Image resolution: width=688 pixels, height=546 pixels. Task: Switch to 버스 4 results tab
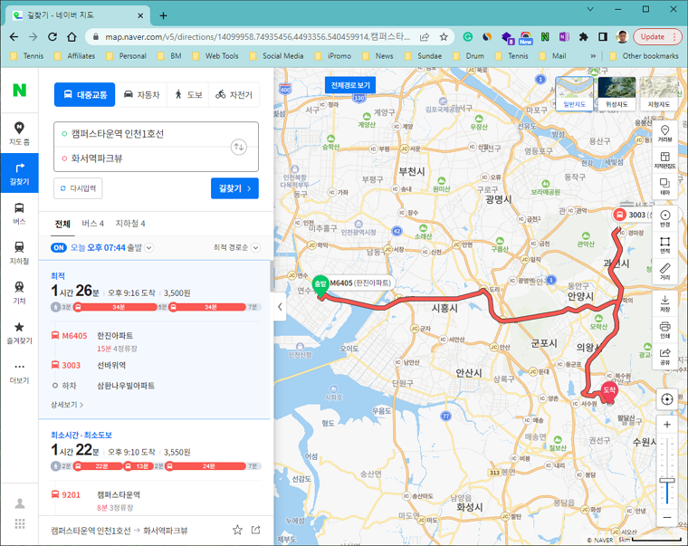click(x=92, y=224)
